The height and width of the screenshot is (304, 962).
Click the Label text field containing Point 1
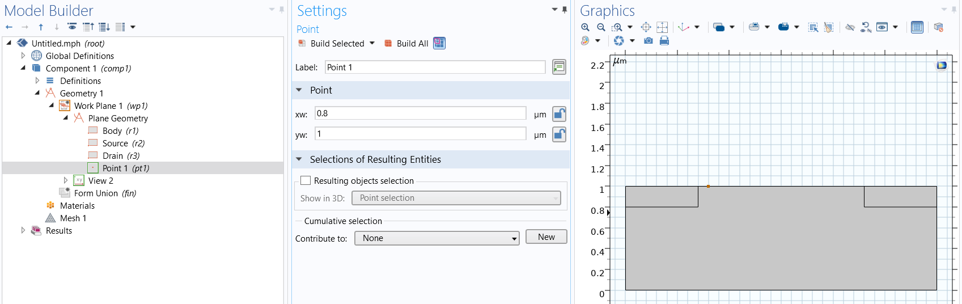click(x=435, y=67)
